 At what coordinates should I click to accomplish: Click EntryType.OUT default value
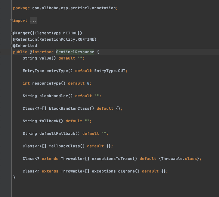(x=110, y=71)
